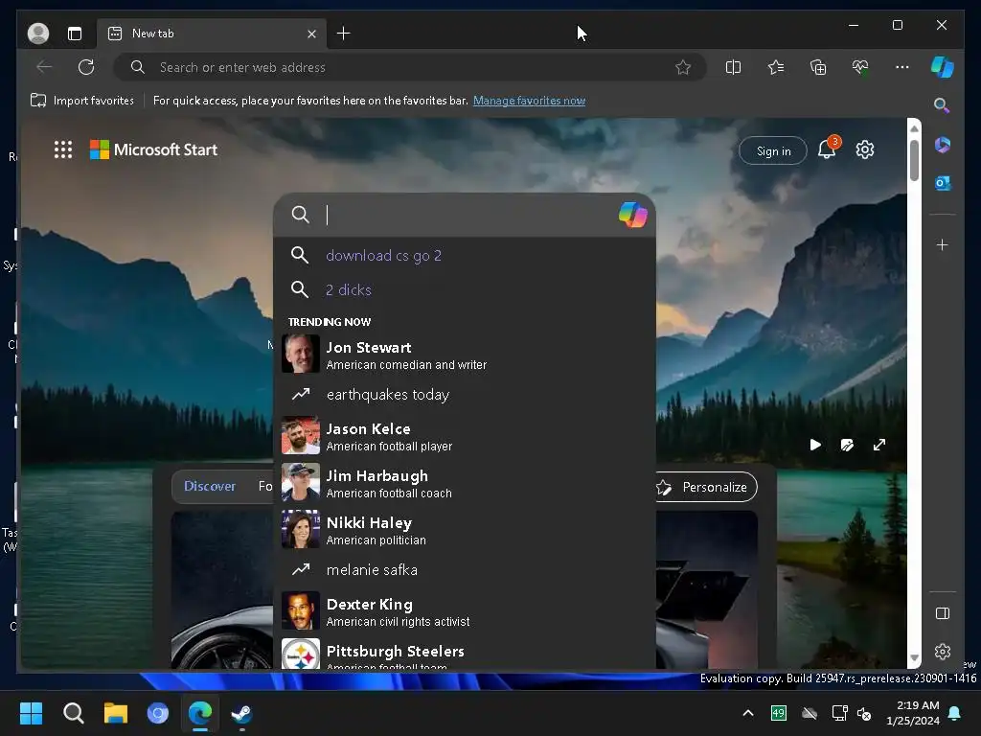Open the tab actions menu icon
Viewport: 981px width, 736px height.
click(75, 34)
